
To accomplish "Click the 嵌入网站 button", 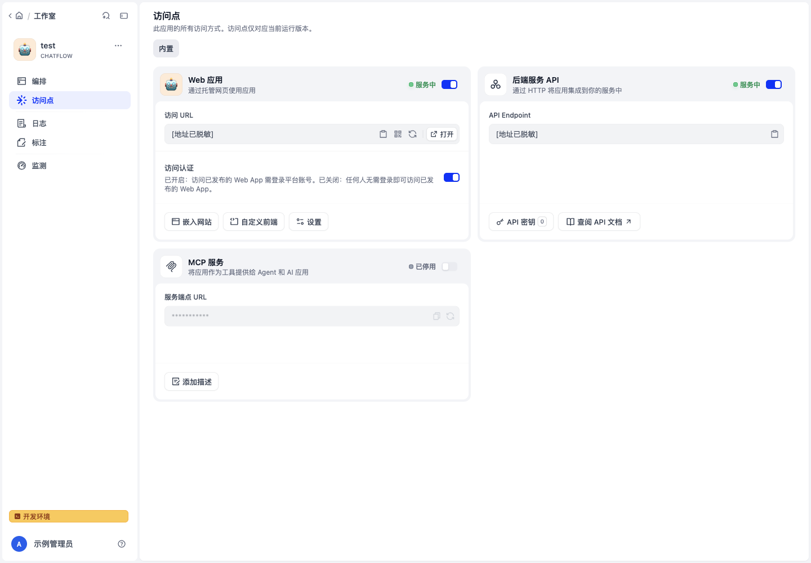I will tap(191, 222).
